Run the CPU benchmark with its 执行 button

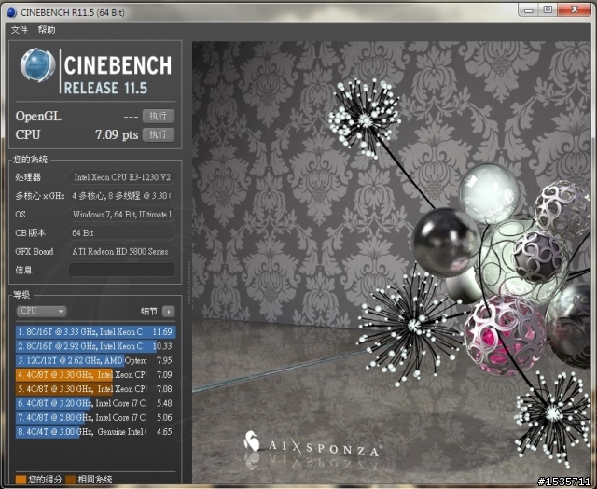pyautogui.click(x=159, y=134)
